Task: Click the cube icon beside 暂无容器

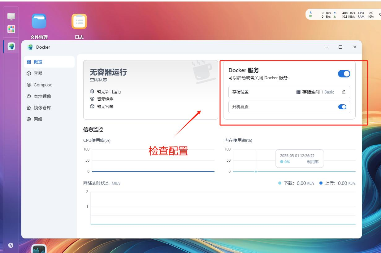Action: coord(92,107)
